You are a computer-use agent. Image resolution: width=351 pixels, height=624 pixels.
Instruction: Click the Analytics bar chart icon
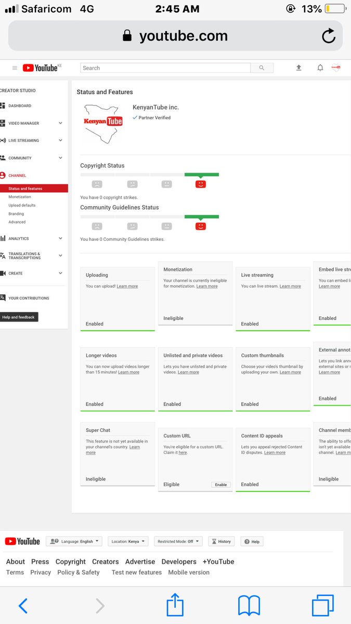point(3,239)
